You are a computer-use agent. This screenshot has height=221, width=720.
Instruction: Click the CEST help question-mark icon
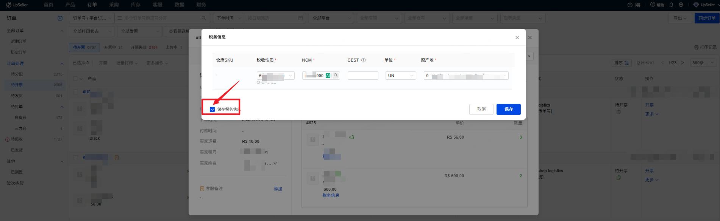364,60
